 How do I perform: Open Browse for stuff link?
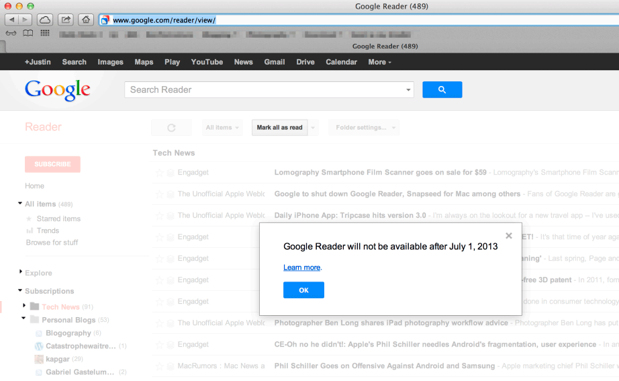pos(52,243)
